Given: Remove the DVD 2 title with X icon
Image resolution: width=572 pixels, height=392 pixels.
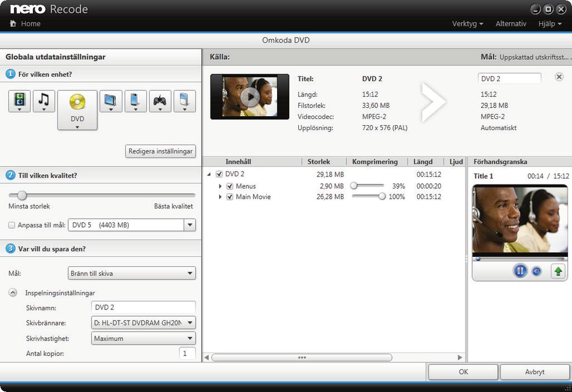Looking at the screenshot, I should point(559,77).
